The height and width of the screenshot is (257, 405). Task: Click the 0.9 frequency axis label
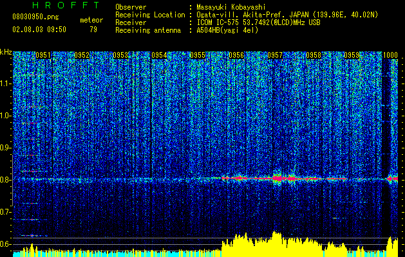click(x=6, y=148)
